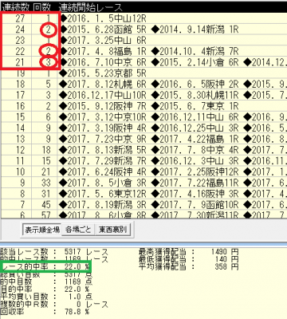Viewport: 287px width, 319px height.
Task: Select race 2017.8.12 札幌 6R
Action: (x=104, y=84)
